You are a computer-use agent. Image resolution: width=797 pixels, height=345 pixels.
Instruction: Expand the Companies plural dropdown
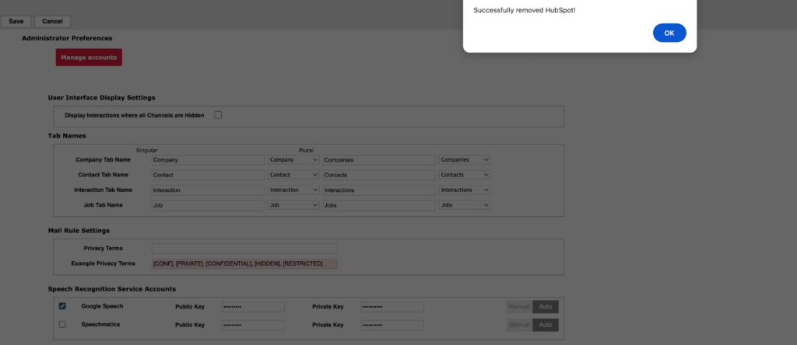(x=465, y=160)
